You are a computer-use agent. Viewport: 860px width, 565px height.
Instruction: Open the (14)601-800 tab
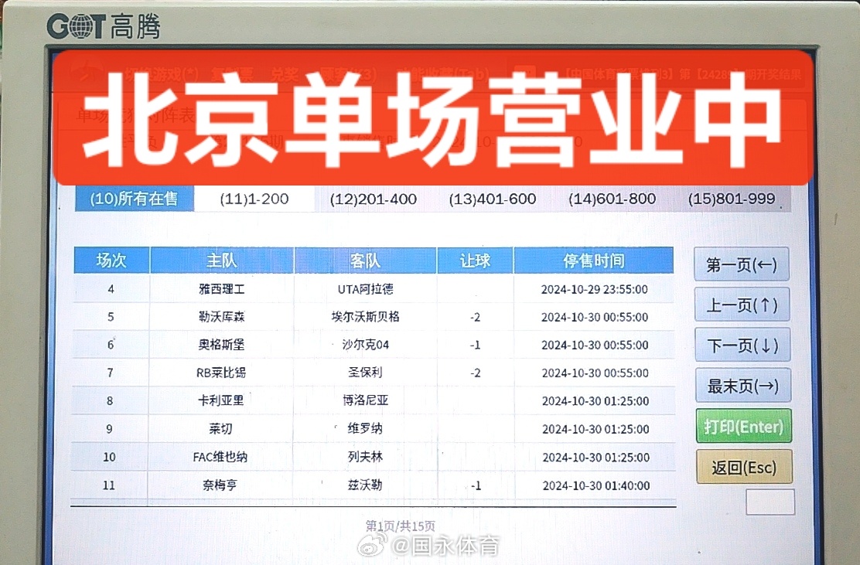click(x=612, y=199)
